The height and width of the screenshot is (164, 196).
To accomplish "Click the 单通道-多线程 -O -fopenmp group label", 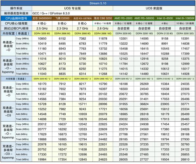I will (x=8, y=66).
